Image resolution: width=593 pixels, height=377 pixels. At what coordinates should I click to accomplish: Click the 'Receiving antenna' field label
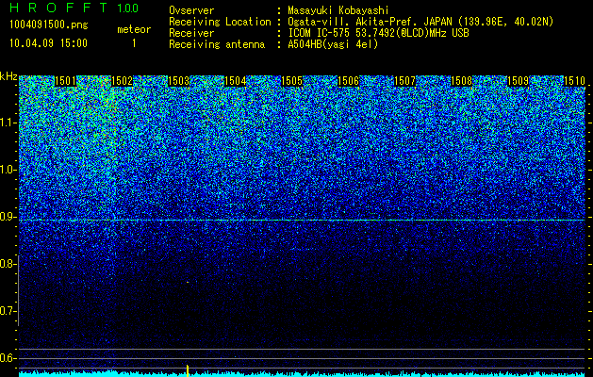click(x=217, y=44)
